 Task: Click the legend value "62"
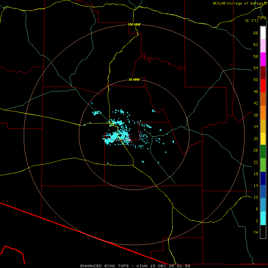[256, 45]
